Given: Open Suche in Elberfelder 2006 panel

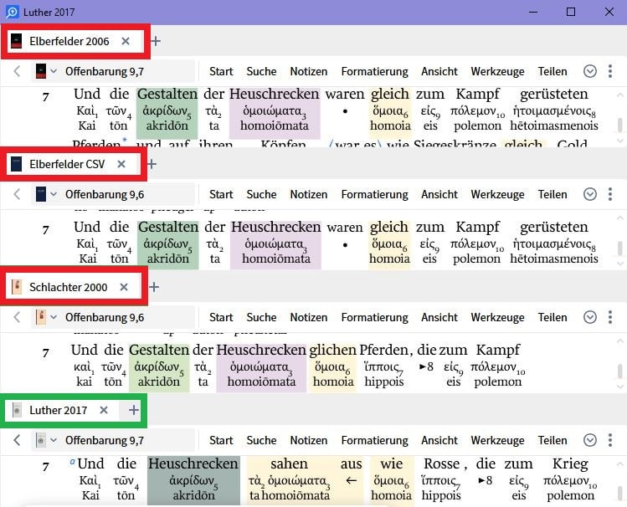Looking at the screenshot, I should 261,71.
